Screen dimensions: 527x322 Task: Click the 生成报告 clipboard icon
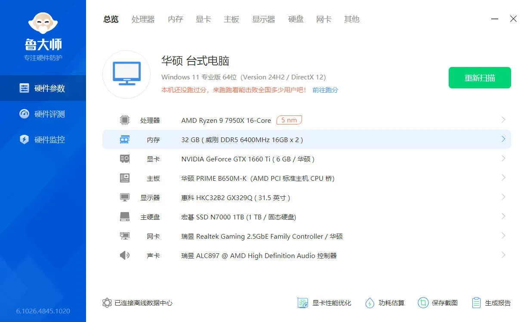coord(476,303)
